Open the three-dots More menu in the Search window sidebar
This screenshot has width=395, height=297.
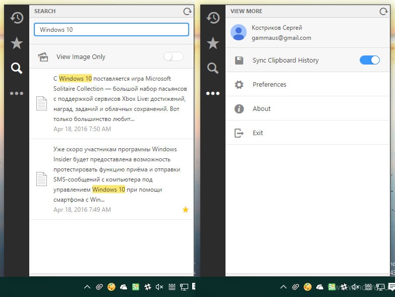[x=17, y=93]
